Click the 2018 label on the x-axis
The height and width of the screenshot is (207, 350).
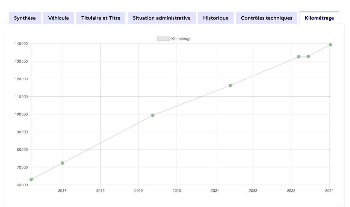[100, 191]
